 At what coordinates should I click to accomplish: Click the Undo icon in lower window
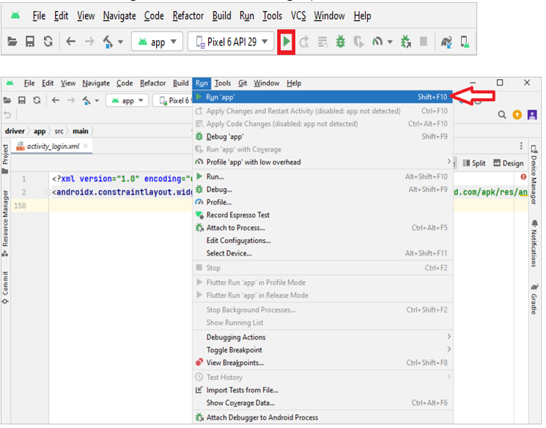click(7, 114)
